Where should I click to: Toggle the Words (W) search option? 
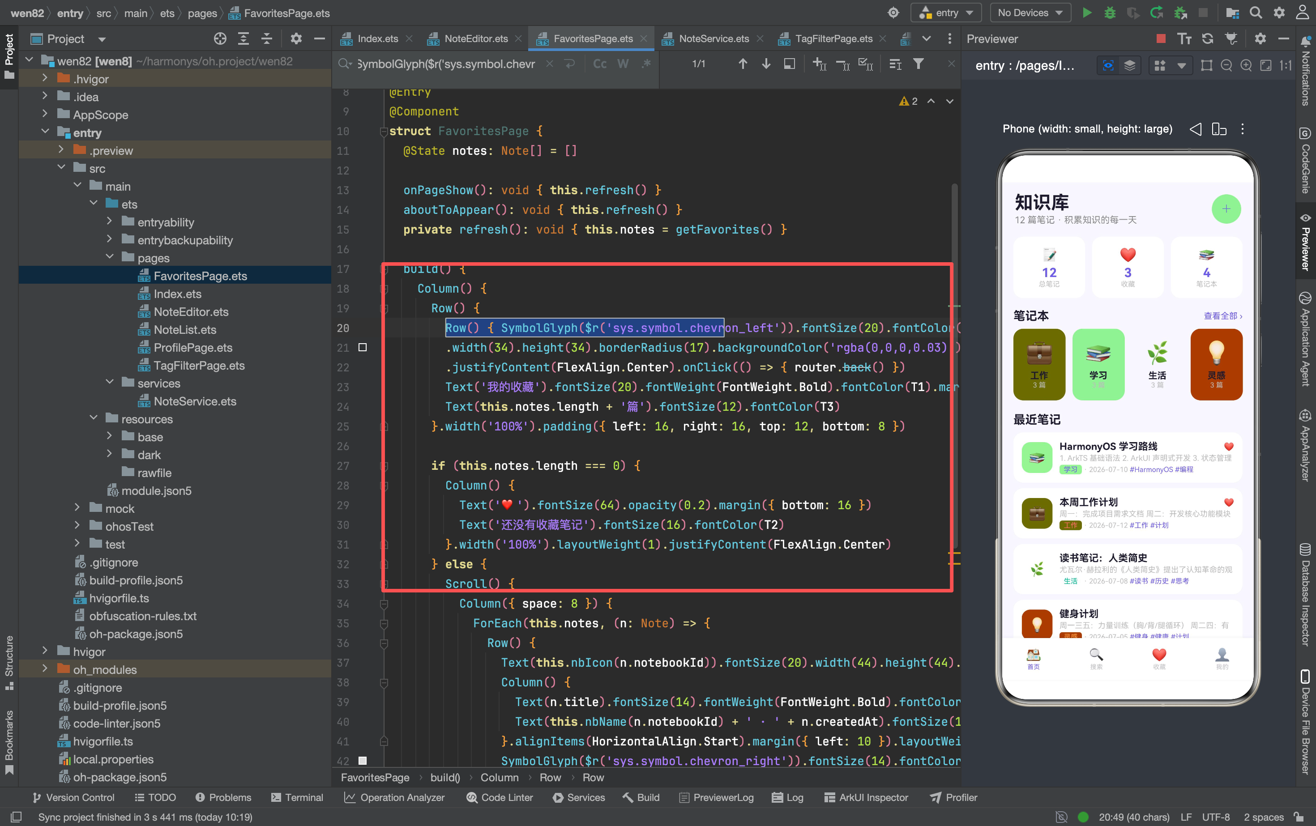click(x=623, y=64)
